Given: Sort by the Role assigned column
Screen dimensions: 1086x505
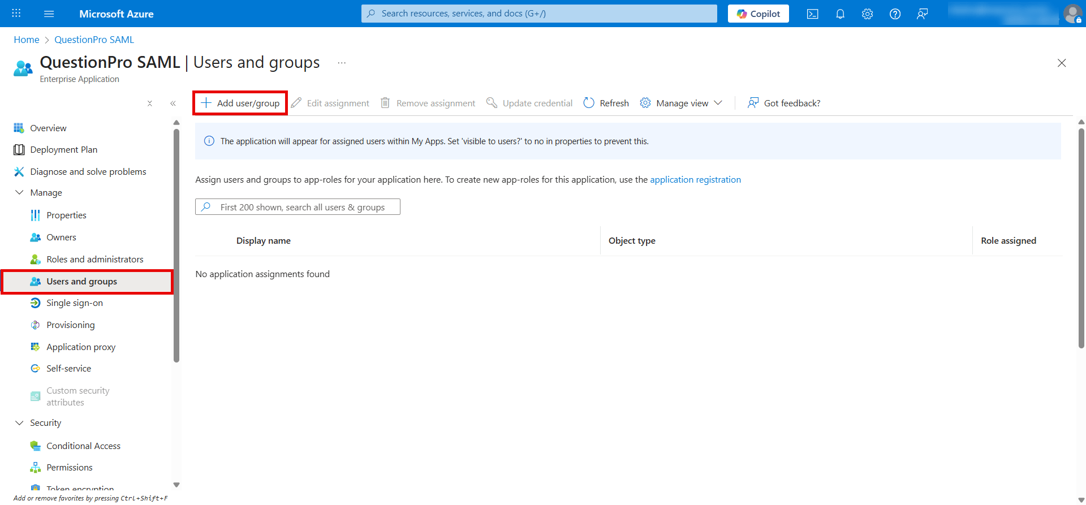Looking at the screenshot, I should [x=1009, y=241].
